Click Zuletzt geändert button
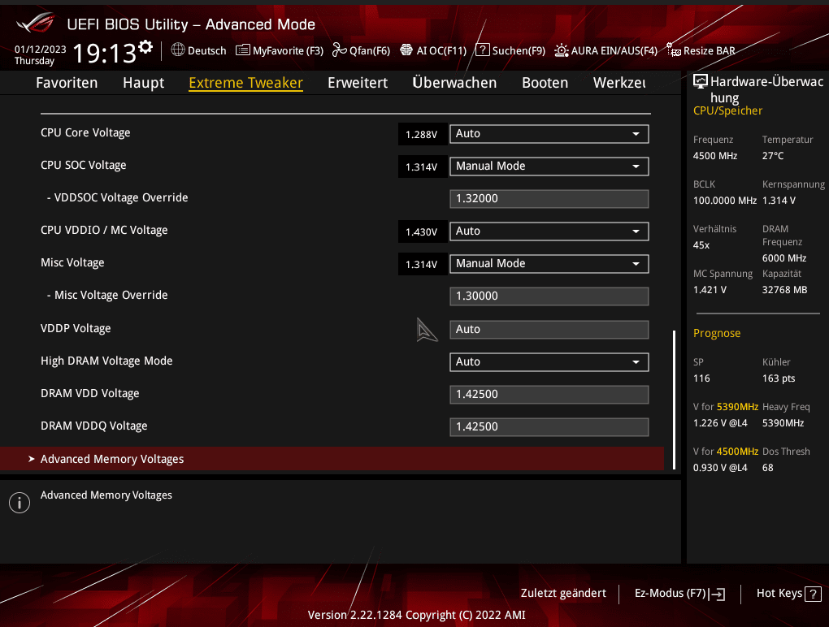This screenshot has height=627, width=829. tap(563, 593)
